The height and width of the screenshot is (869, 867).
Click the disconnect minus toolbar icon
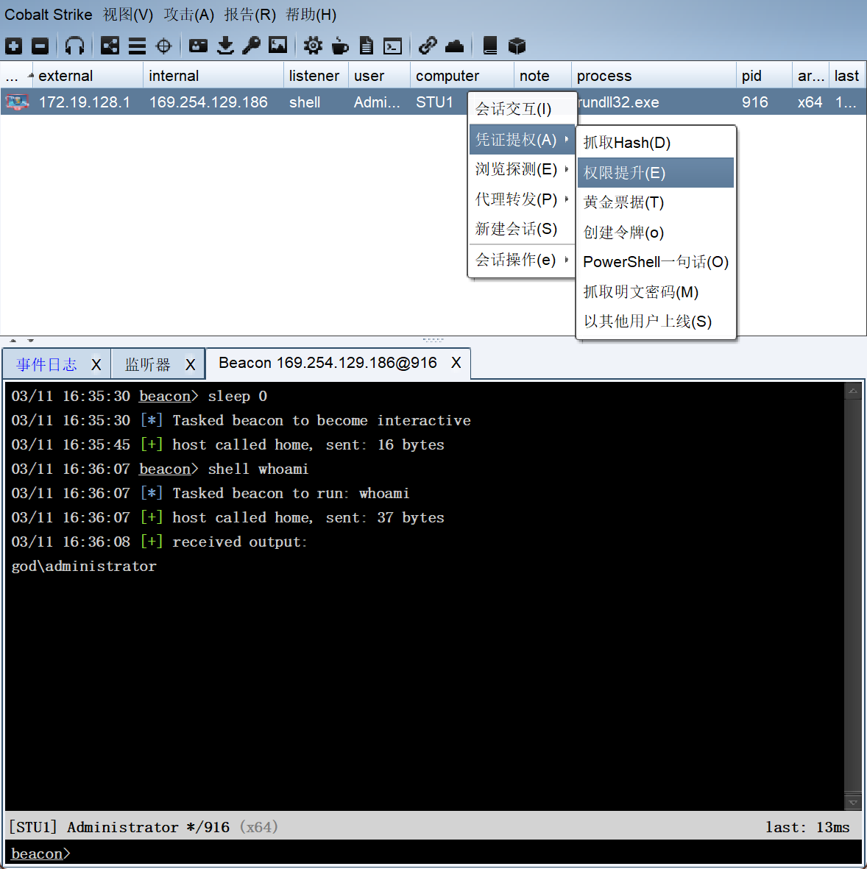click(40, 46)
